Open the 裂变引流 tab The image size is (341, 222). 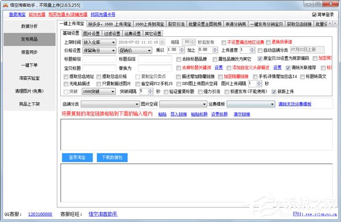coord(176,24)
